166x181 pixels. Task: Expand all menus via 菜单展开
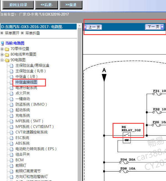pos(12,33)
